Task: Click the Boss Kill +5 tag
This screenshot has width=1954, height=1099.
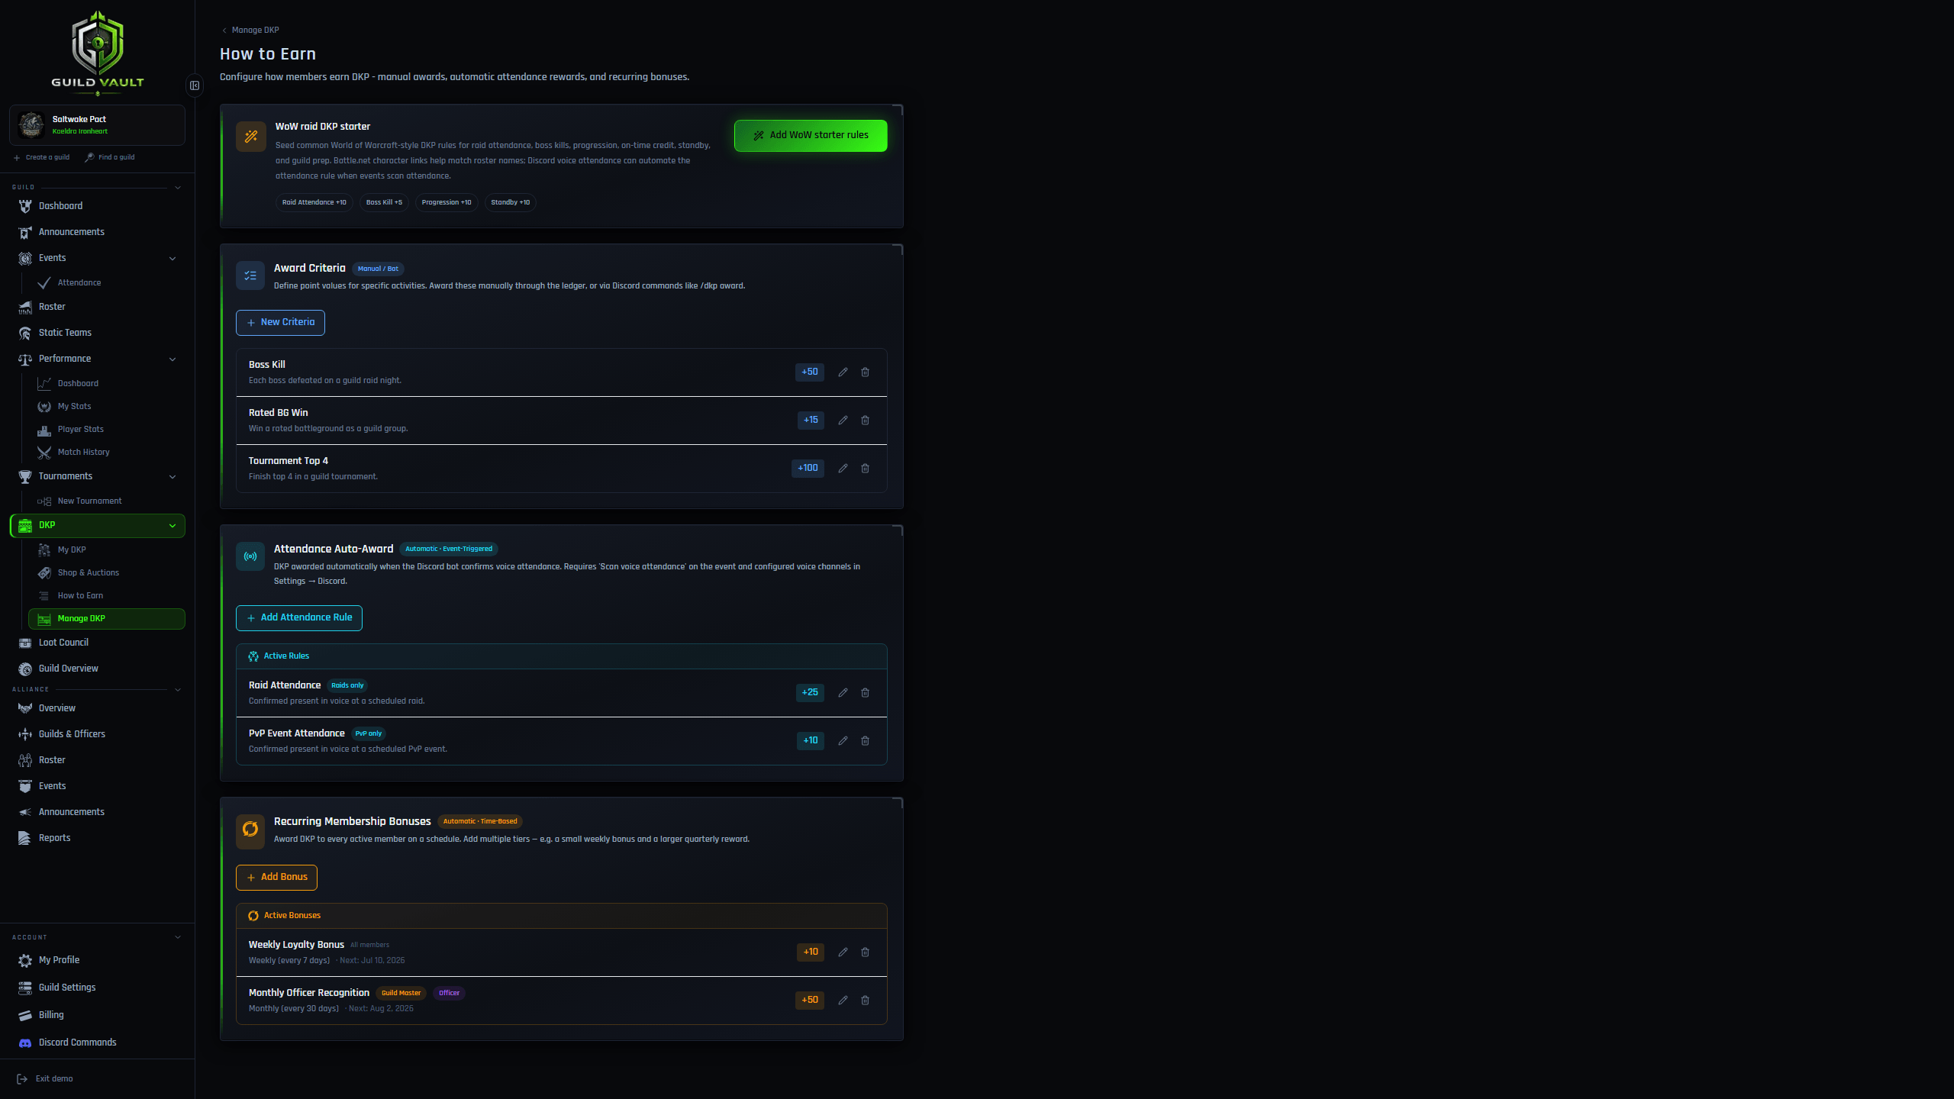Action: click(x=384, y=203)
